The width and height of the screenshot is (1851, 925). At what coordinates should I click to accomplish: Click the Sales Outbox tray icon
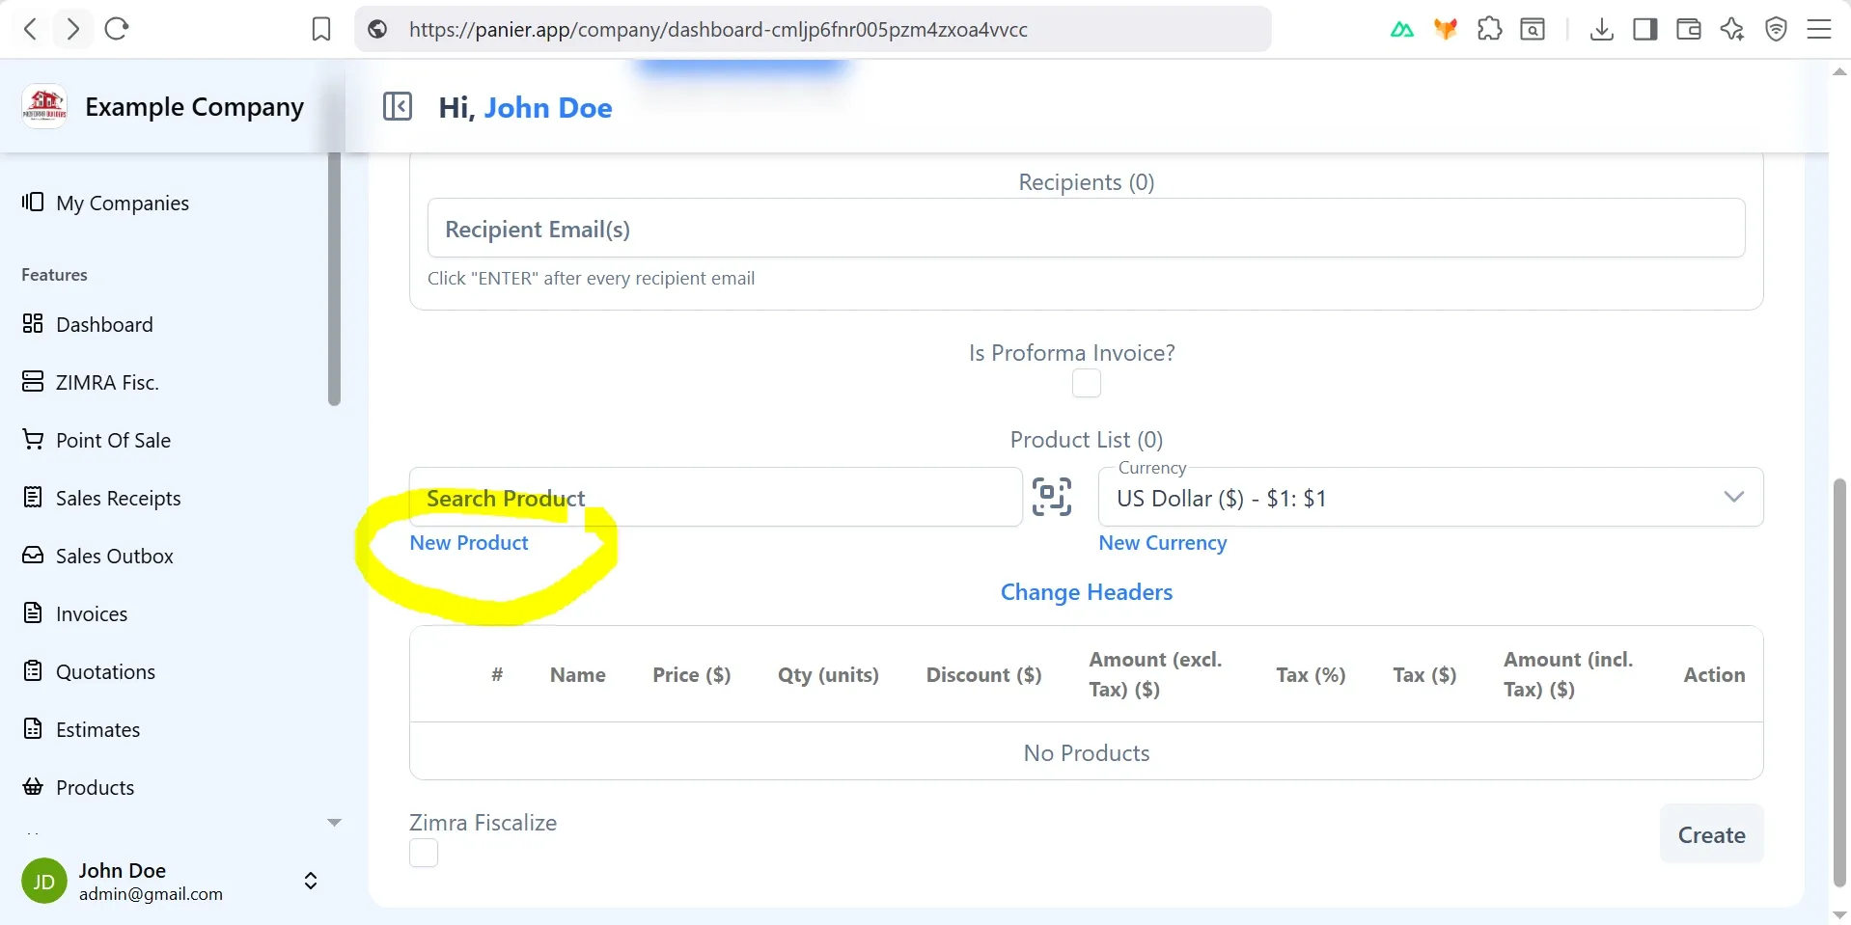click(x=33, y=555)
